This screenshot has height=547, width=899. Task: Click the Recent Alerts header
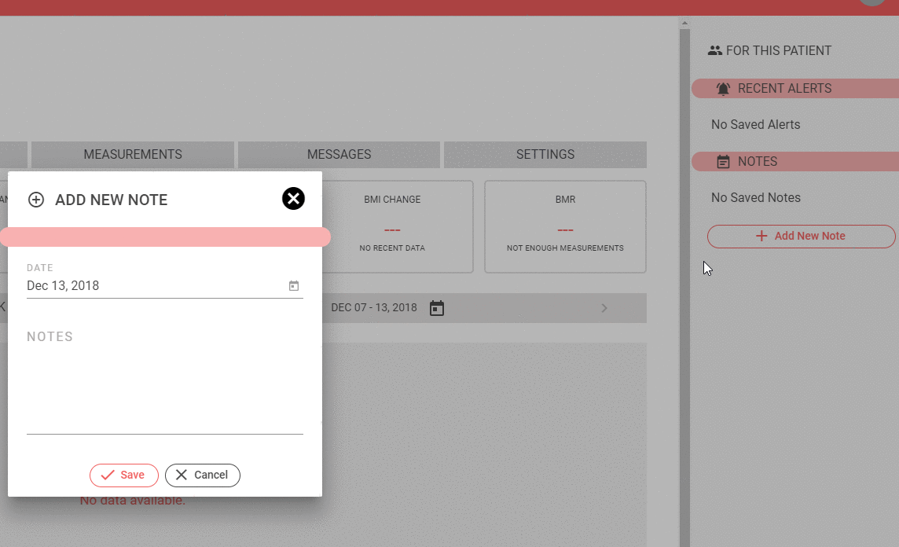[795, 88]
